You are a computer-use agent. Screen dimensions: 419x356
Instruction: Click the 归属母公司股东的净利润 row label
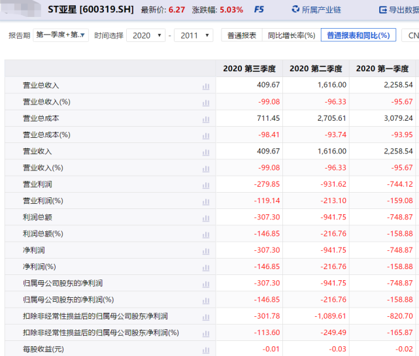(x=62, y=283)
